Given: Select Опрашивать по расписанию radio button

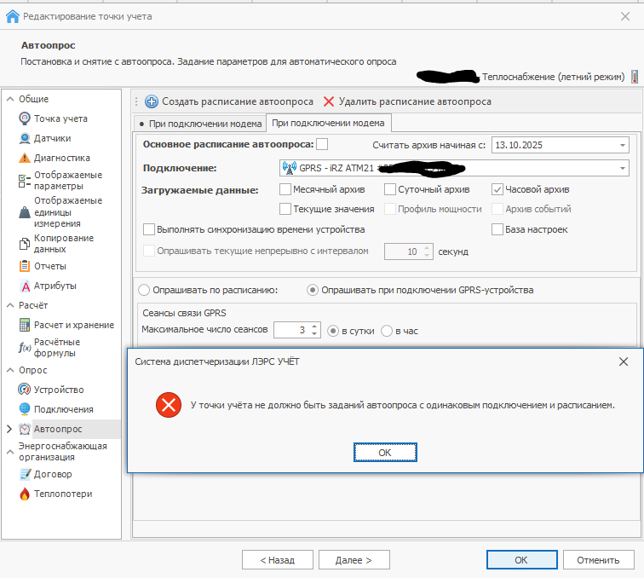Looking at the screenshot, I should (143, 290).
